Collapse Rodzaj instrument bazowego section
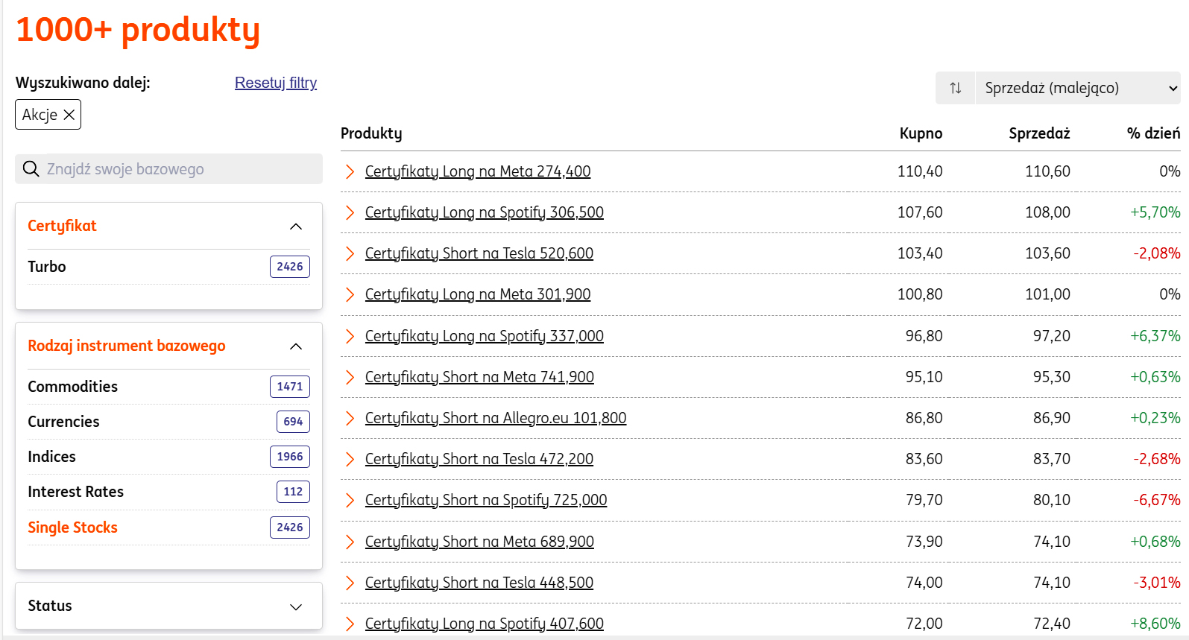This screenshot has width=1189, height=640. click(296, 346)
